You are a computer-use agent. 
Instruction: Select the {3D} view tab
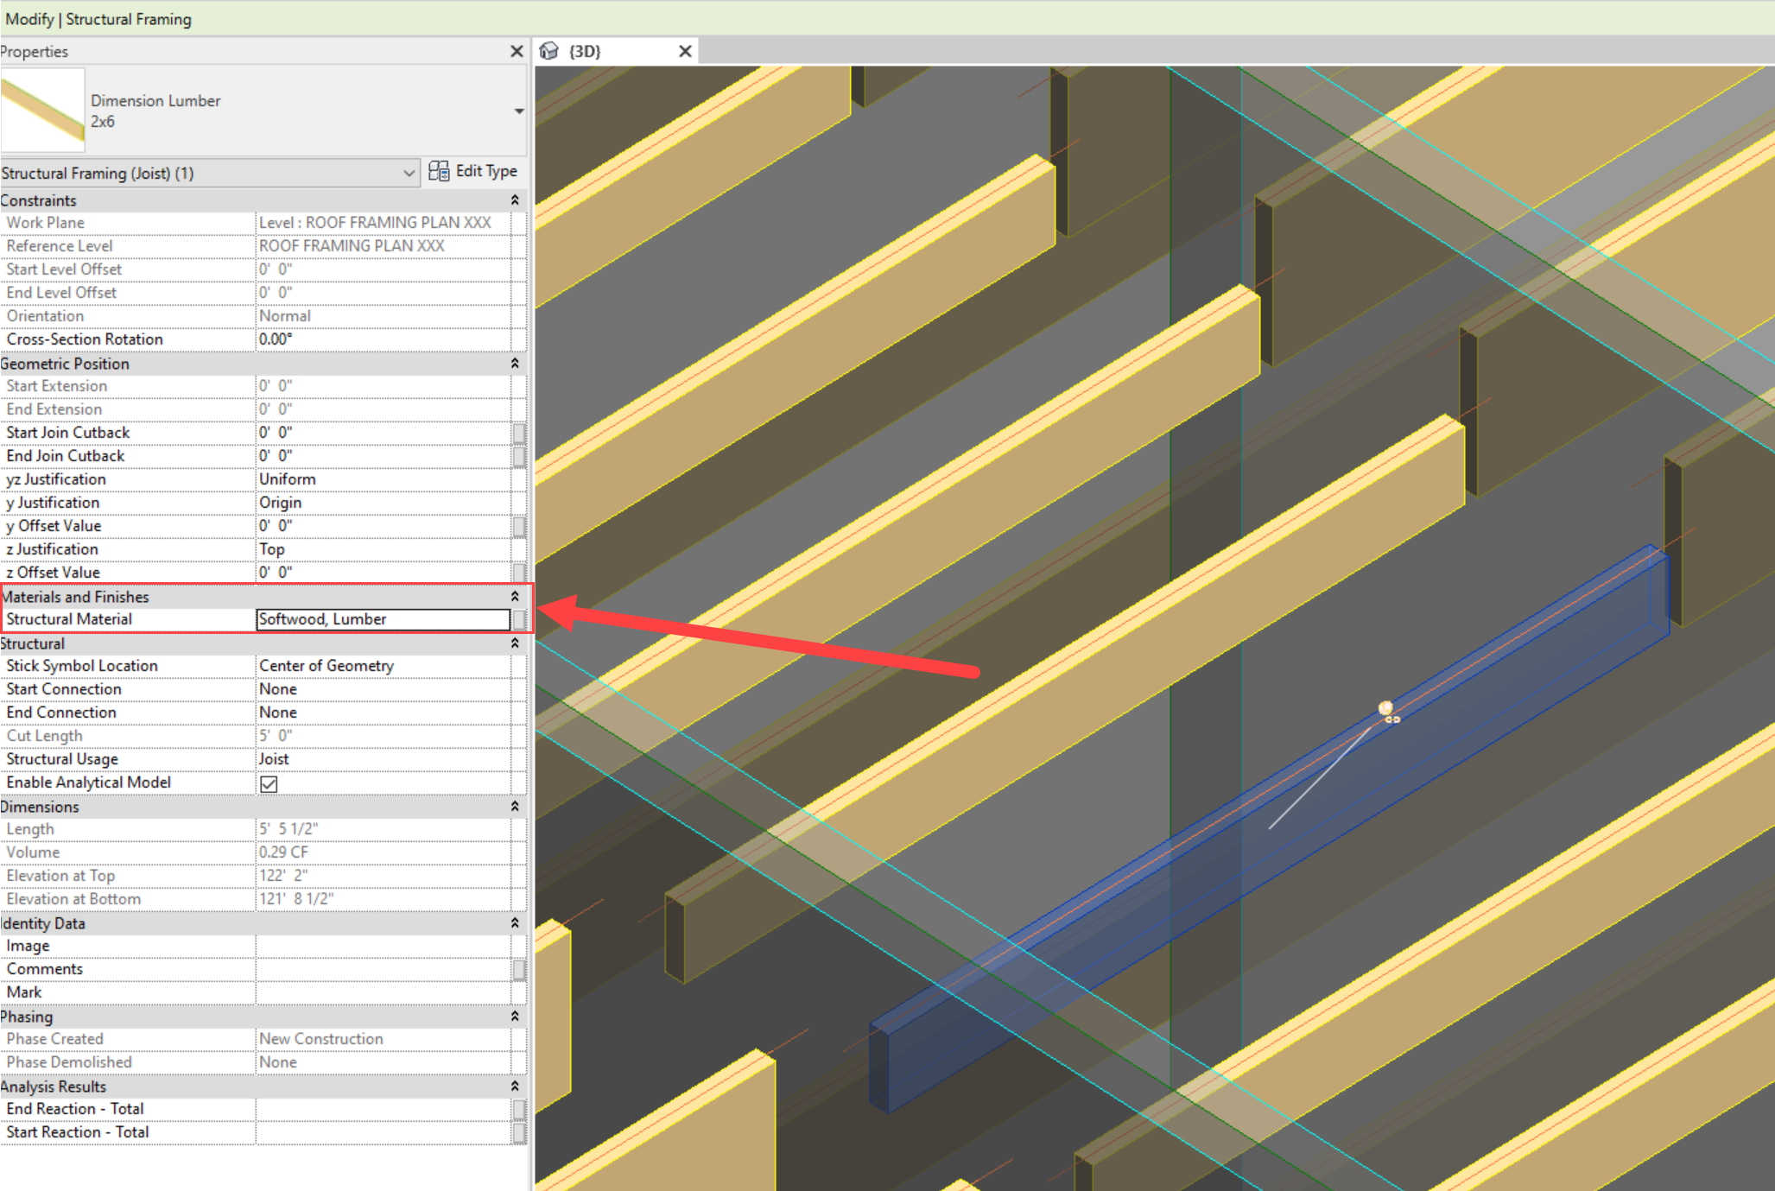coord(585,51)
